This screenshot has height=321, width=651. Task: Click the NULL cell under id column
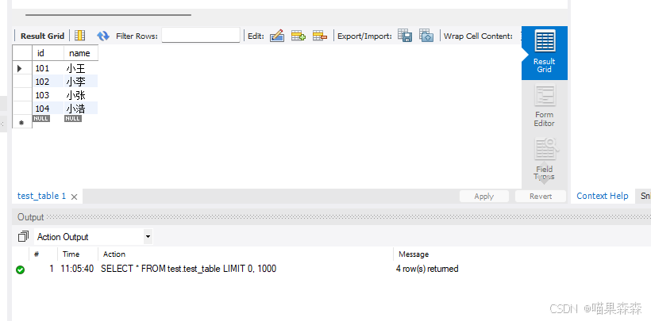pyautogui.click(x=41, y=119)
